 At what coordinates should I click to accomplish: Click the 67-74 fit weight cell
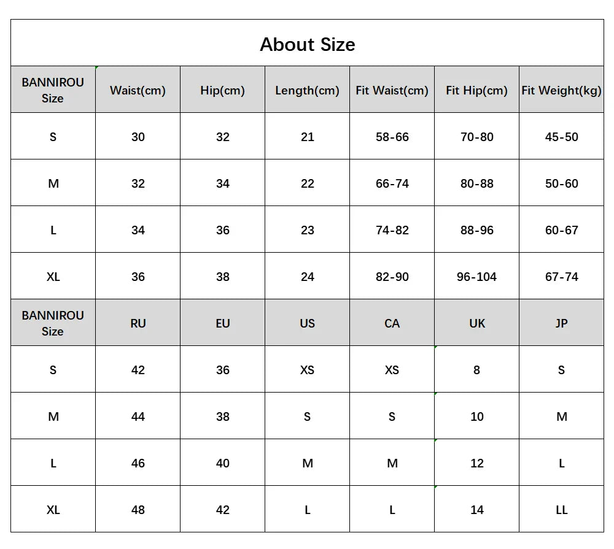pyautogui.click(x=561, y=277)
